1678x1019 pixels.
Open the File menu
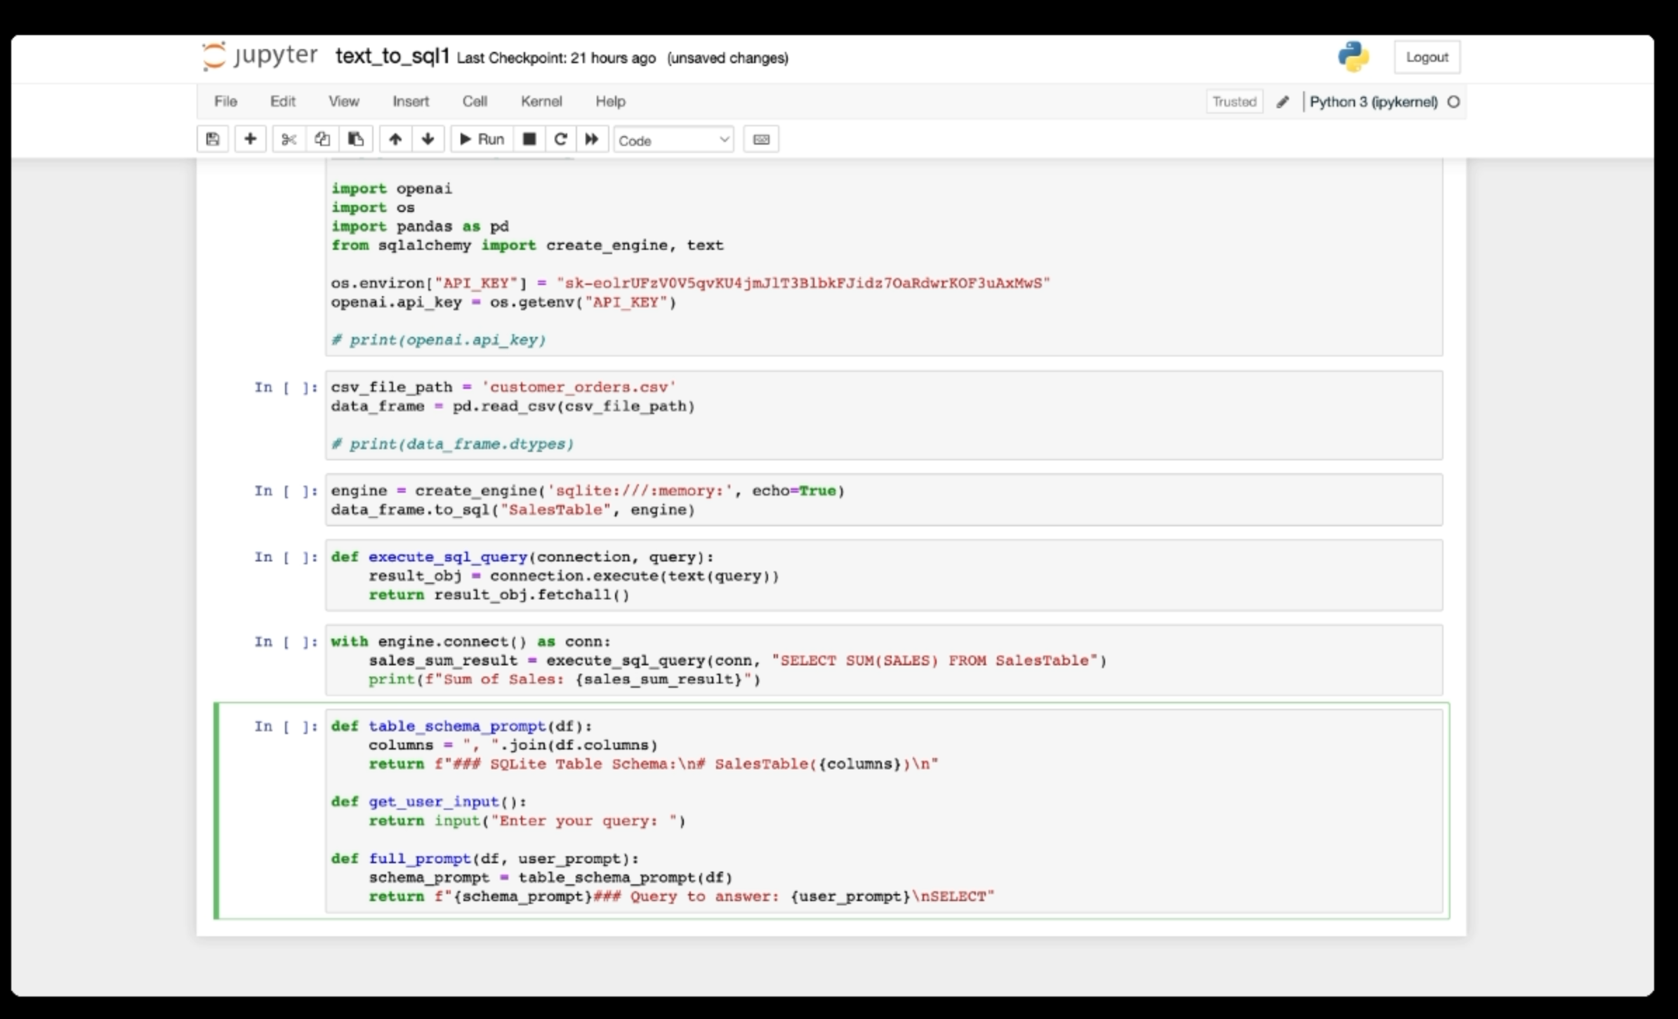[225, 101]
